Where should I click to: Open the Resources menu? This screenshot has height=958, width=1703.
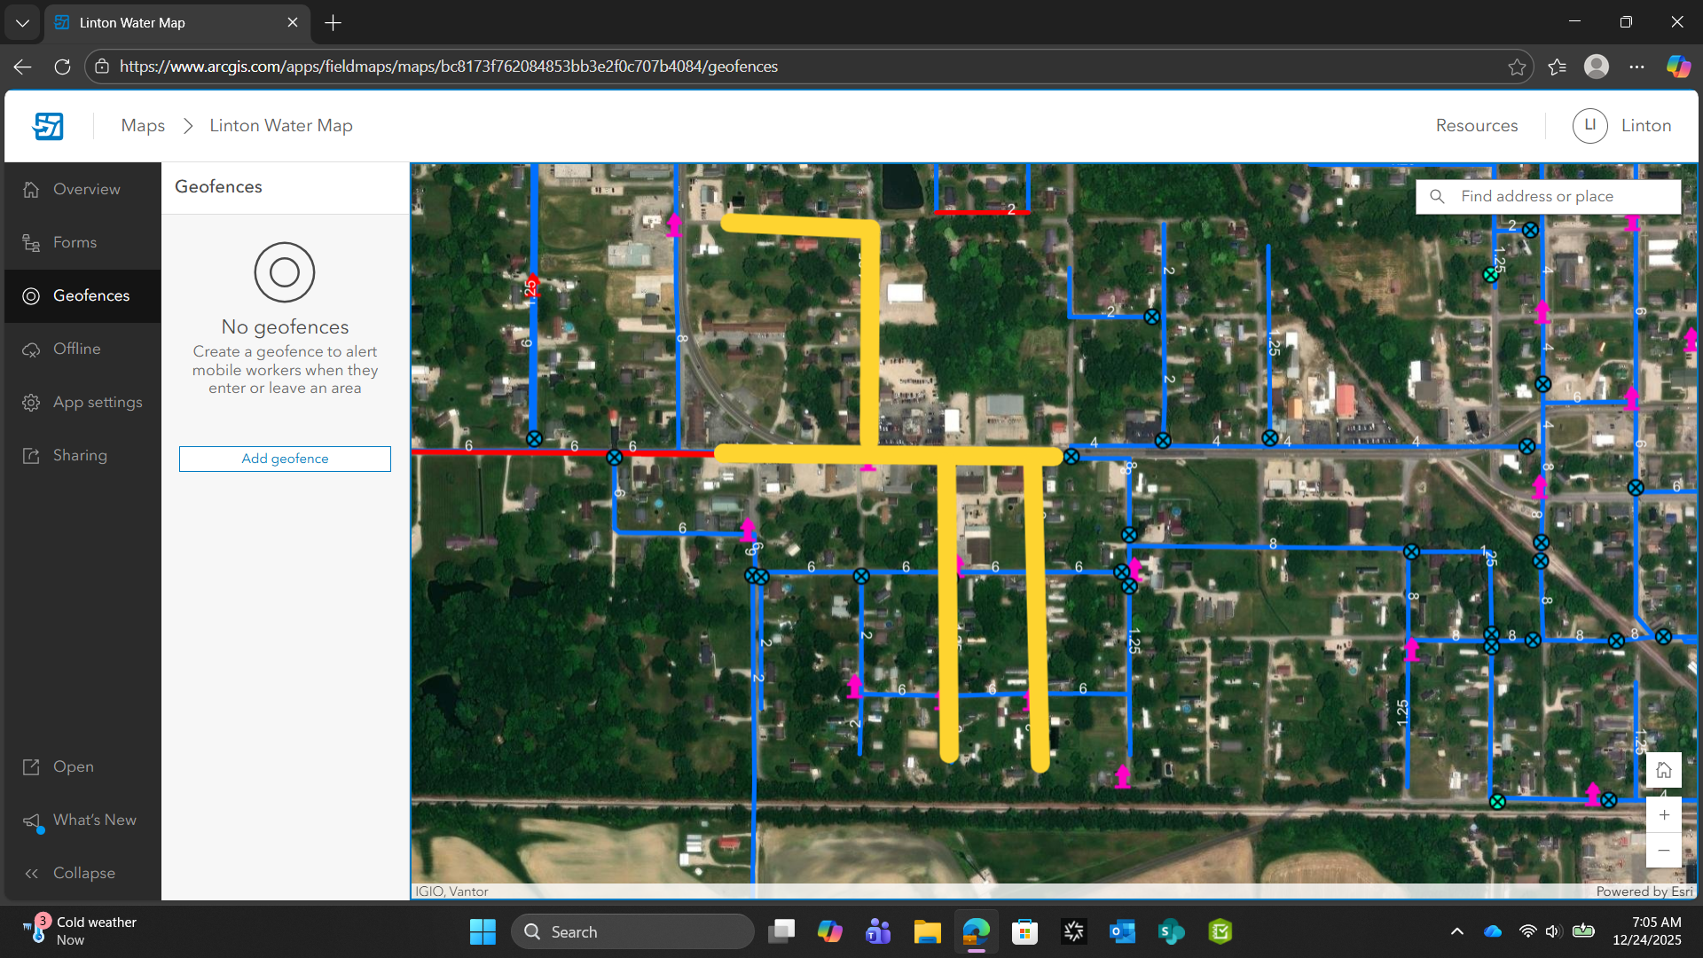point(1476,125)
